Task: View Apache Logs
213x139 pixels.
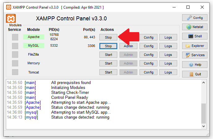Action: coord(168,37)
